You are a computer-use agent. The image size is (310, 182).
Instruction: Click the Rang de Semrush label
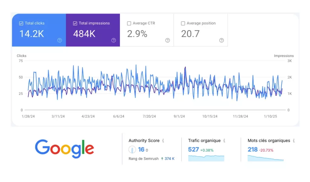point(143,158)
